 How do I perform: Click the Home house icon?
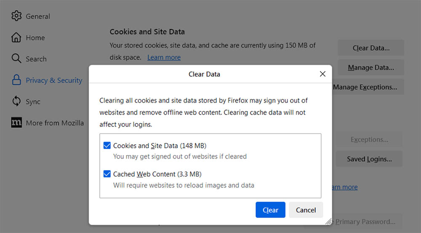16,37
